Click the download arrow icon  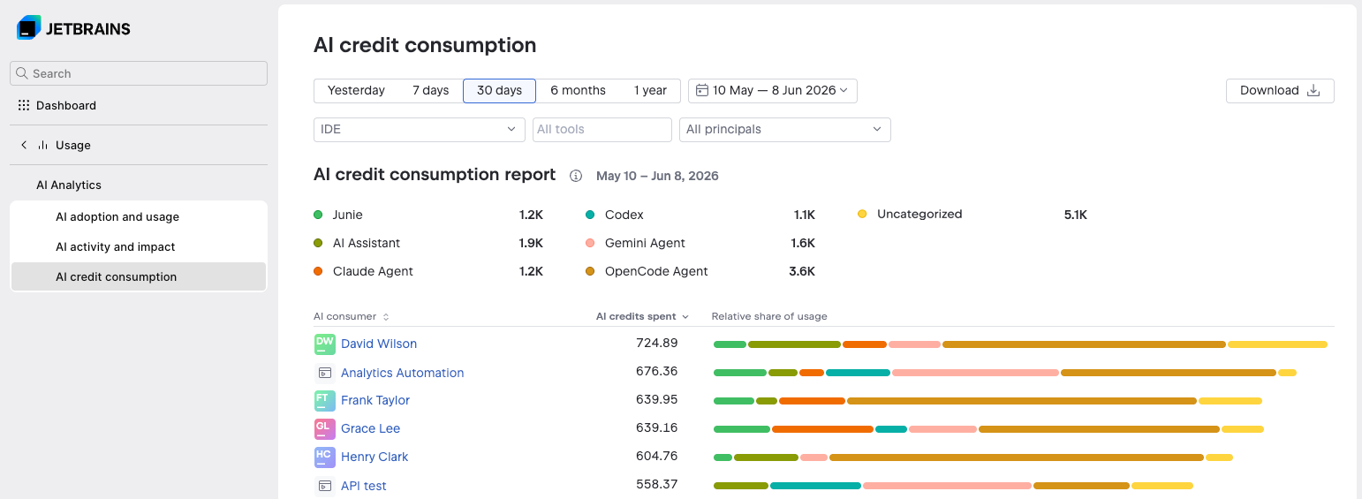1313,90
